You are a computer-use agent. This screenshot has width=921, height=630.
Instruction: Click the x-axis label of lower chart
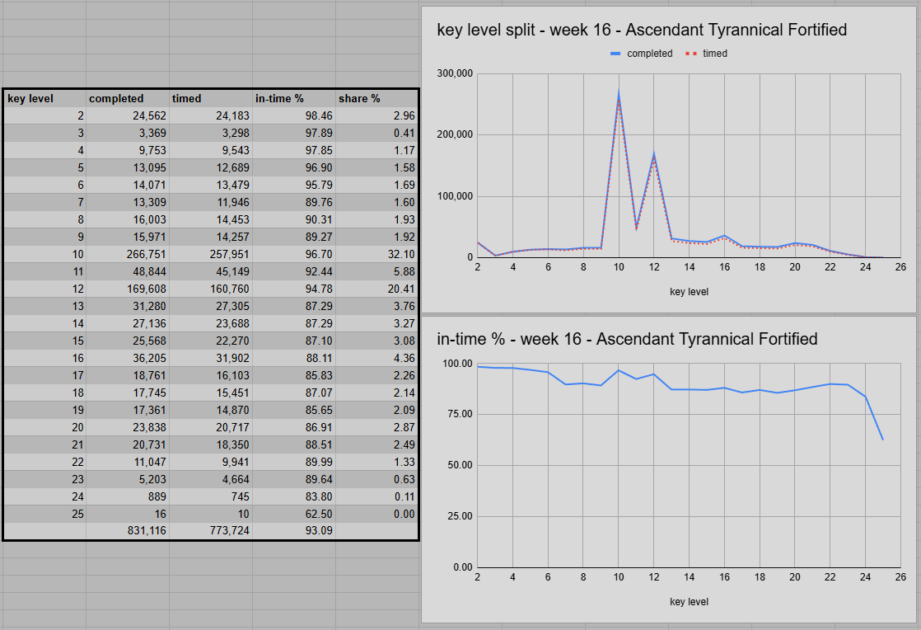coord(689,602)
